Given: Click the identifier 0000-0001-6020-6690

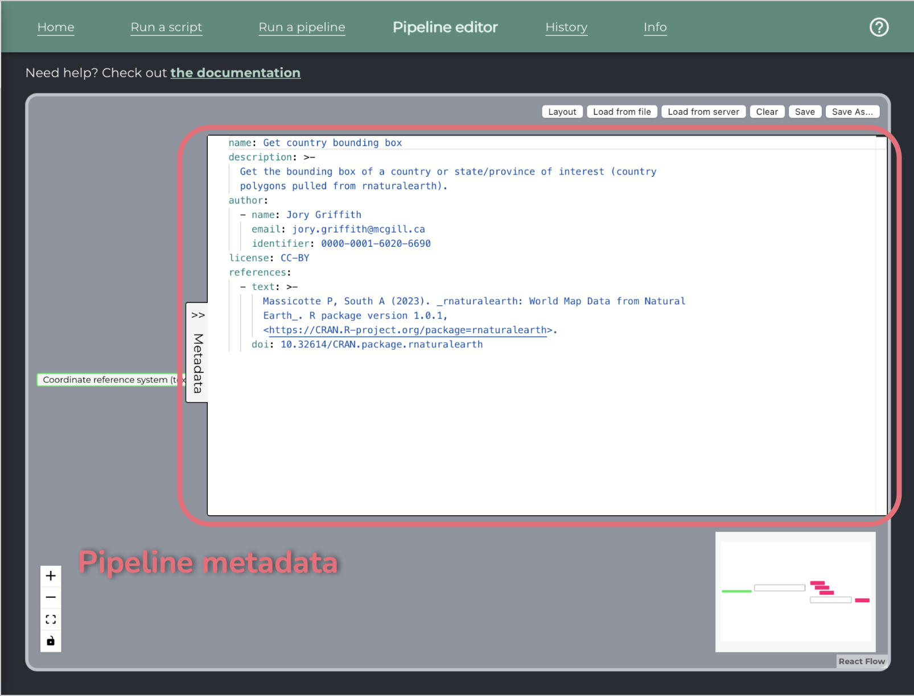Looking at the screenshot, I should (x=376, y=243).
